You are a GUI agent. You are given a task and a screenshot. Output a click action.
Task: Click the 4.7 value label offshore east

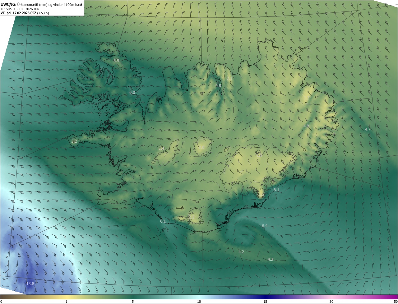[x=368, y=129]
